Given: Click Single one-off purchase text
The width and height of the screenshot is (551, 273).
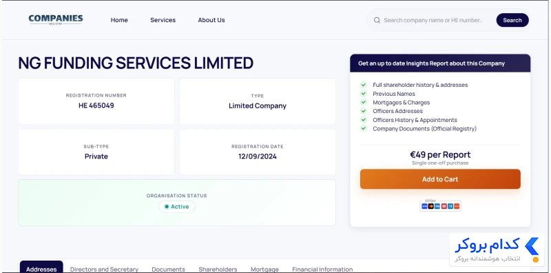Looking at the screenshot, I should pyautogui.click(x=440, y=163).
